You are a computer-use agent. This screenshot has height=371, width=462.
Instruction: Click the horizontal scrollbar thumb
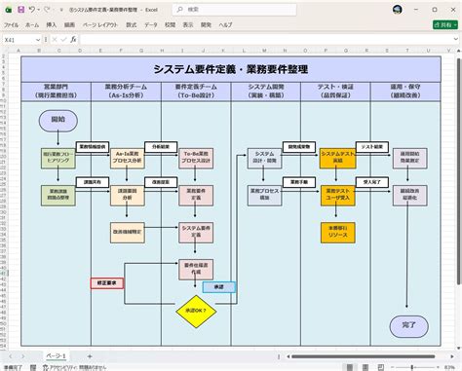point(363,356)
